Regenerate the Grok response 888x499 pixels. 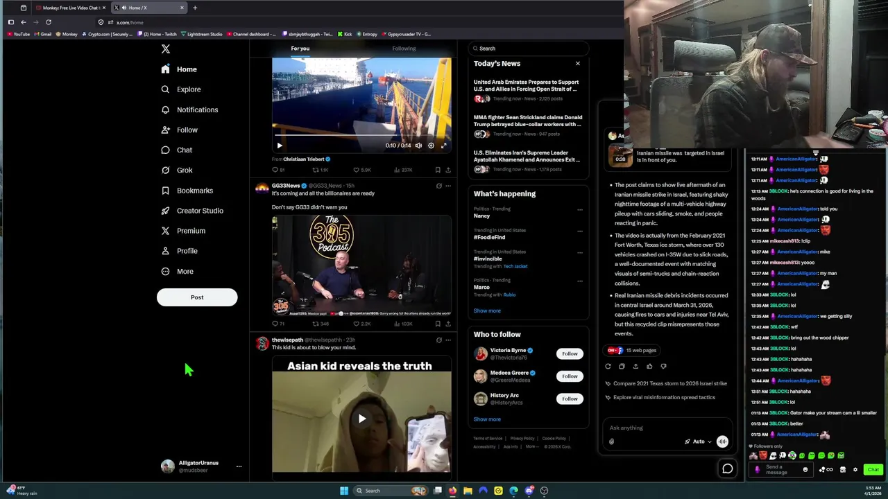pos(608,367)
